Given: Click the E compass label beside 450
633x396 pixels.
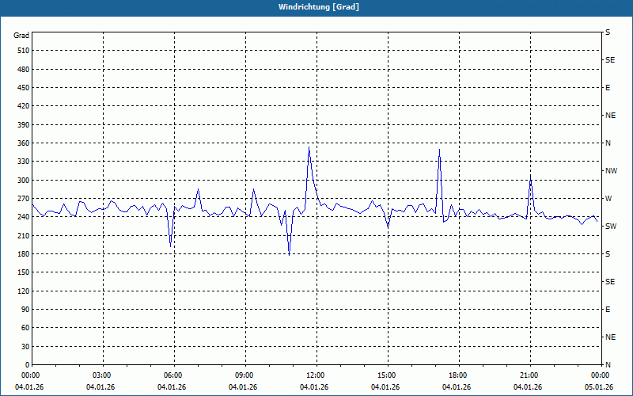Looking at the screenshot, I should (608, 88).
